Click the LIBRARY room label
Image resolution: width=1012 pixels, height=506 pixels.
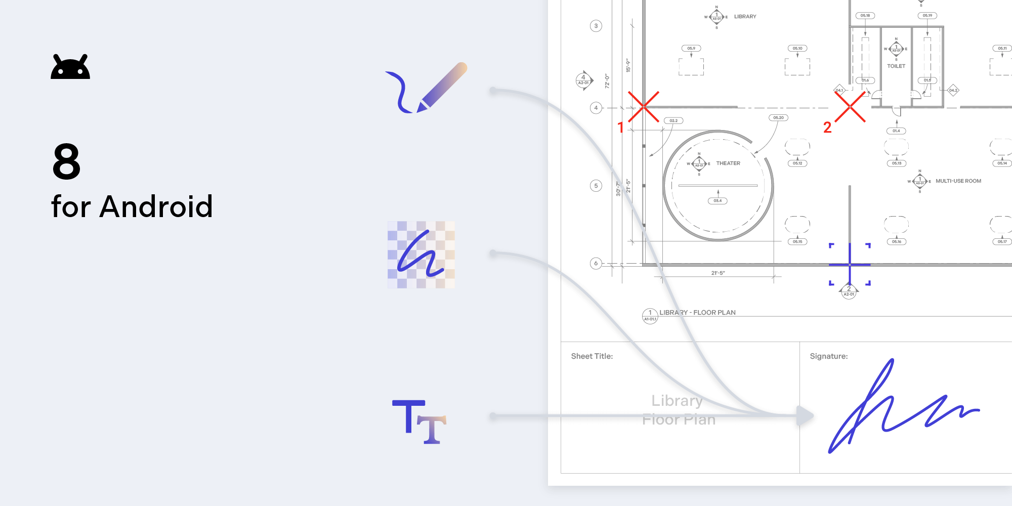[x=745, y=17]
